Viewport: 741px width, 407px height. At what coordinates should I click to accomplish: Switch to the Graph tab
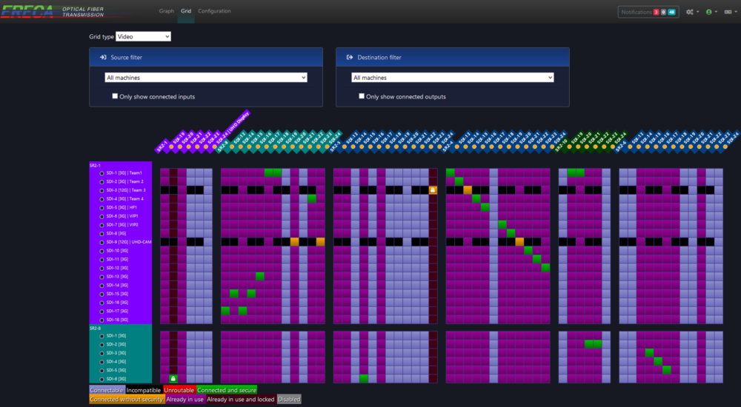coord(166,11)
